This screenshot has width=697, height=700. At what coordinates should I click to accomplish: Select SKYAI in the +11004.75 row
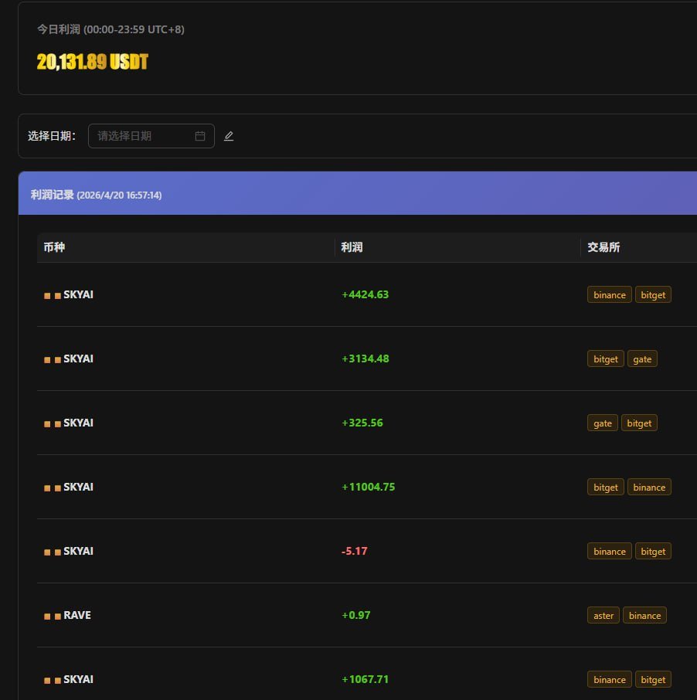coord(78,487)
